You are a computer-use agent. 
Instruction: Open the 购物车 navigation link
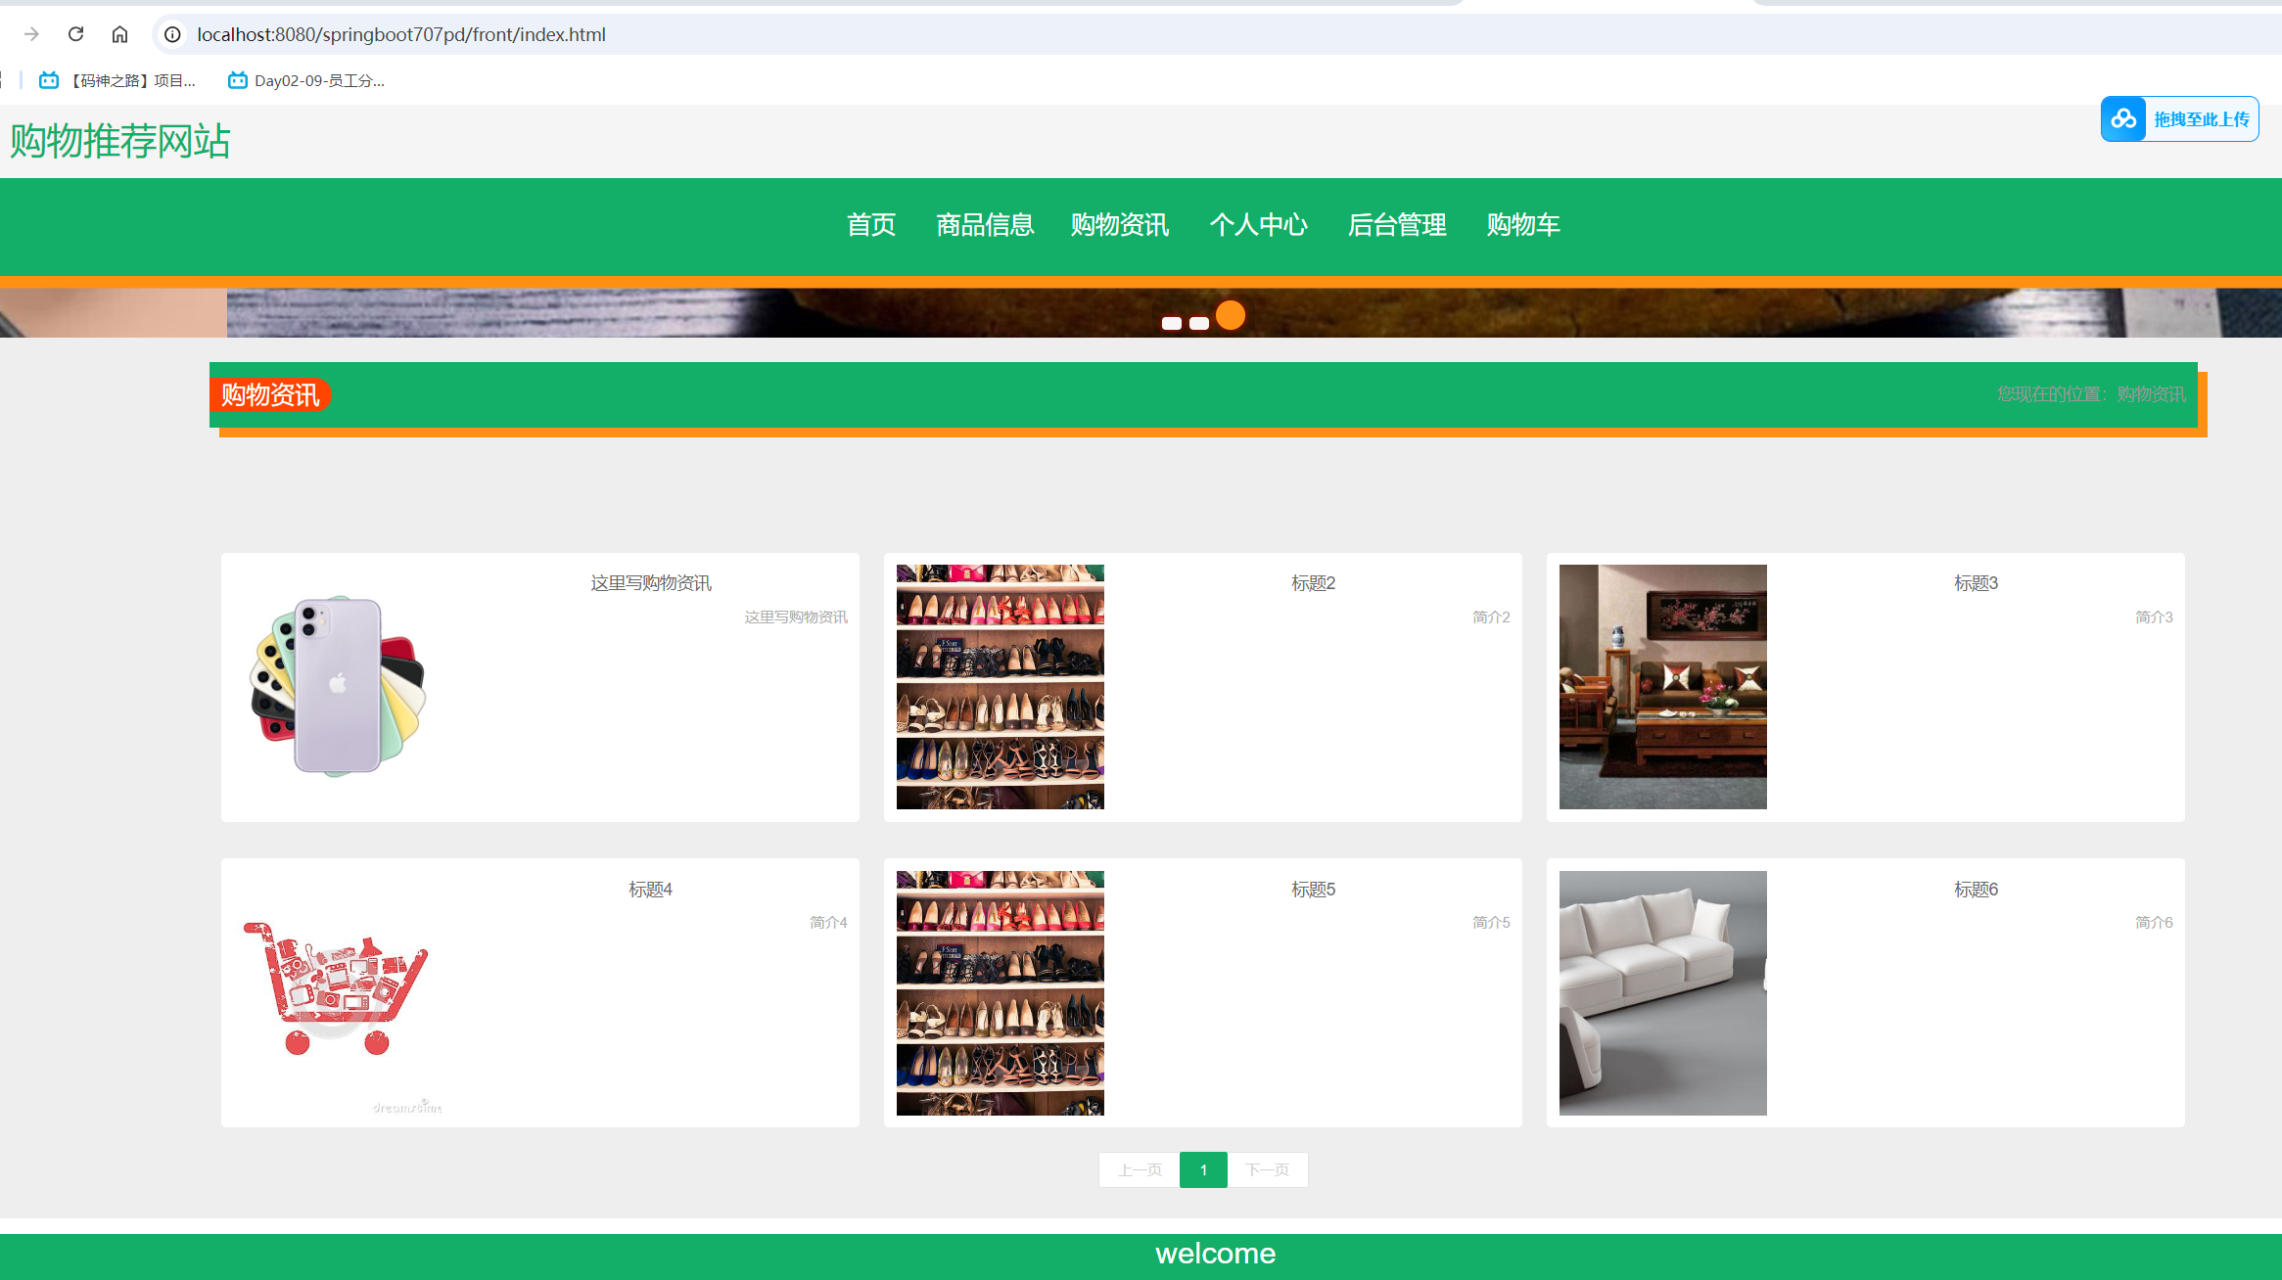tap(1522, 224)
